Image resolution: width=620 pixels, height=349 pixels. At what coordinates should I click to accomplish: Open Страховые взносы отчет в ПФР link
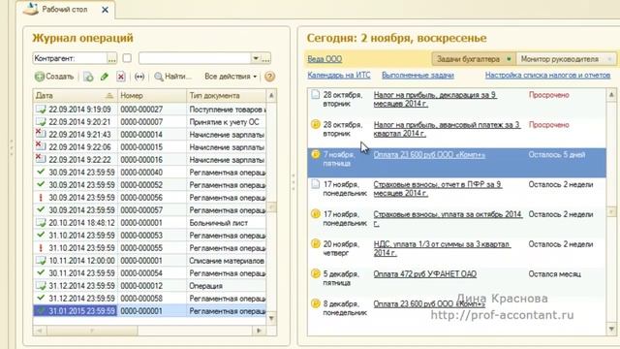click(x=438, y=189)
